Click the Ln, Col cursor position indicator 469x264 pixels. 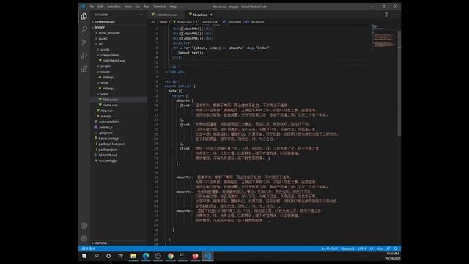330,249
